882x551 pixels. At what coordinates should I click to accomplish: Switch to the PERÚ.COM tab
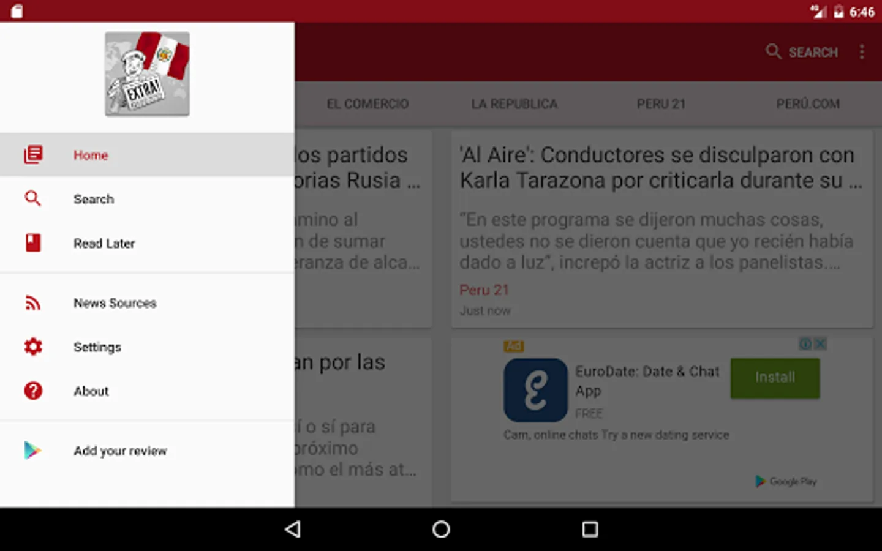point(808,103)
